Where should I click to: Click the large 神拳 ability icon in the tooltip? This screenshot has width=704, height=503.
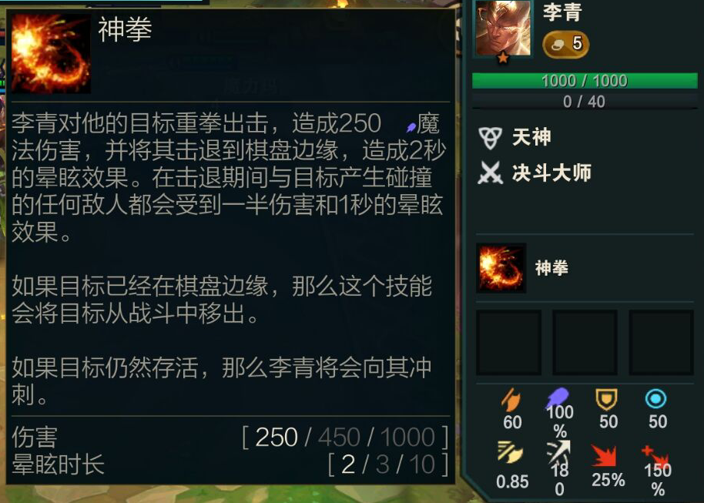click(51, 53)
